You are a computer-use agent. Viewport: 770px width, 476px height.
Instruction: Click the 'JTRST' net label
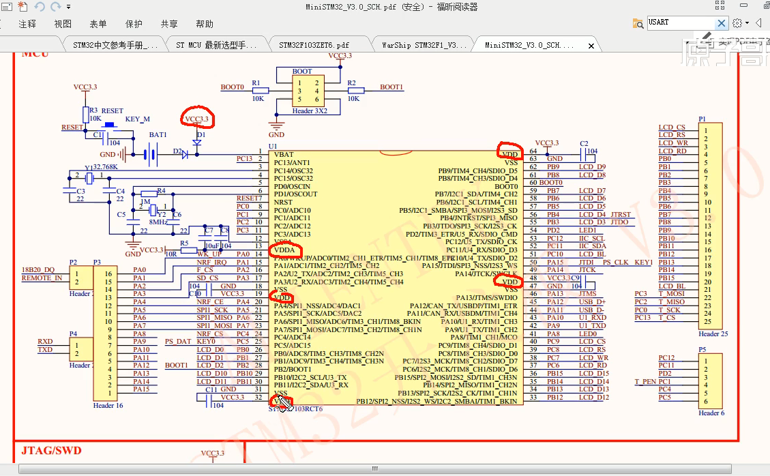click(621, 215)
